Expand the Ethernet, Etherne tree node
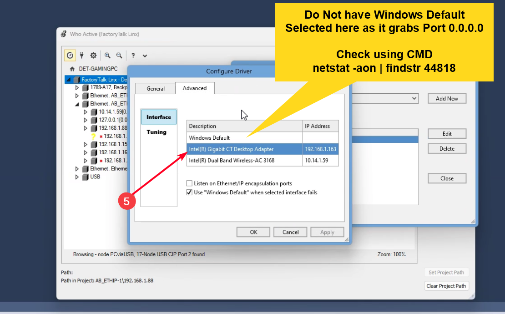This screenshot has width=505, height=314. tap(77, 169)
